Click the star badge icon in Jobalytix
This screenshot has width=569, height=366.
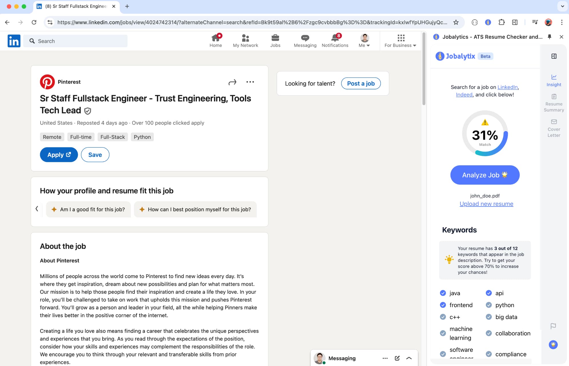(553, 345)
